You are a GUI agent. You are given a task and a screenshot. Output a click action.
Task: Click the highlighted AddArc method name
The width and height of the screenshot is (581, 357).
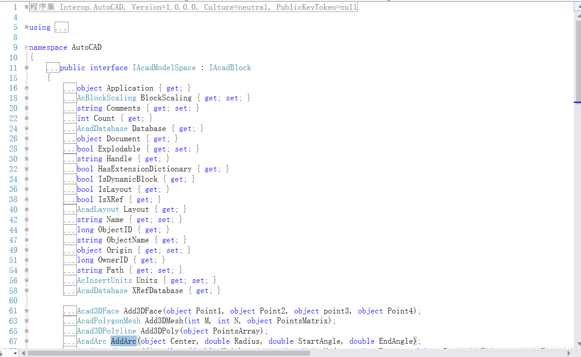(x=123, y=341)
